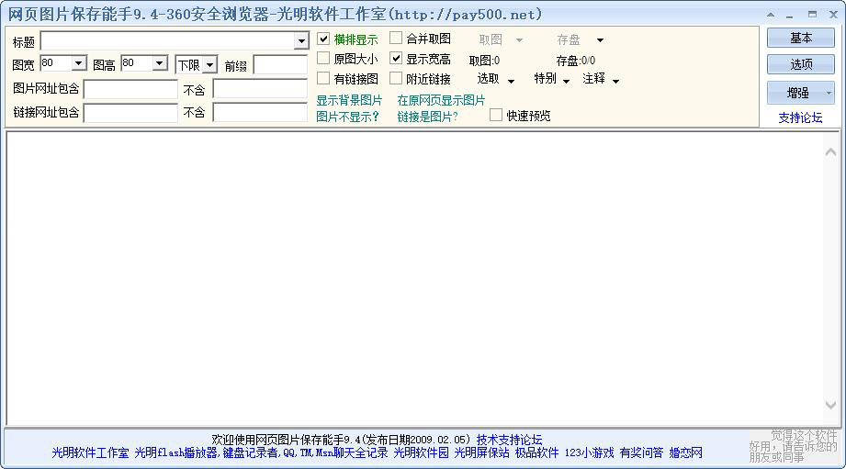The height and width of the screenshot is (469, 846).
Task: Click the scroll down arrow of image list
Action: 831,405
